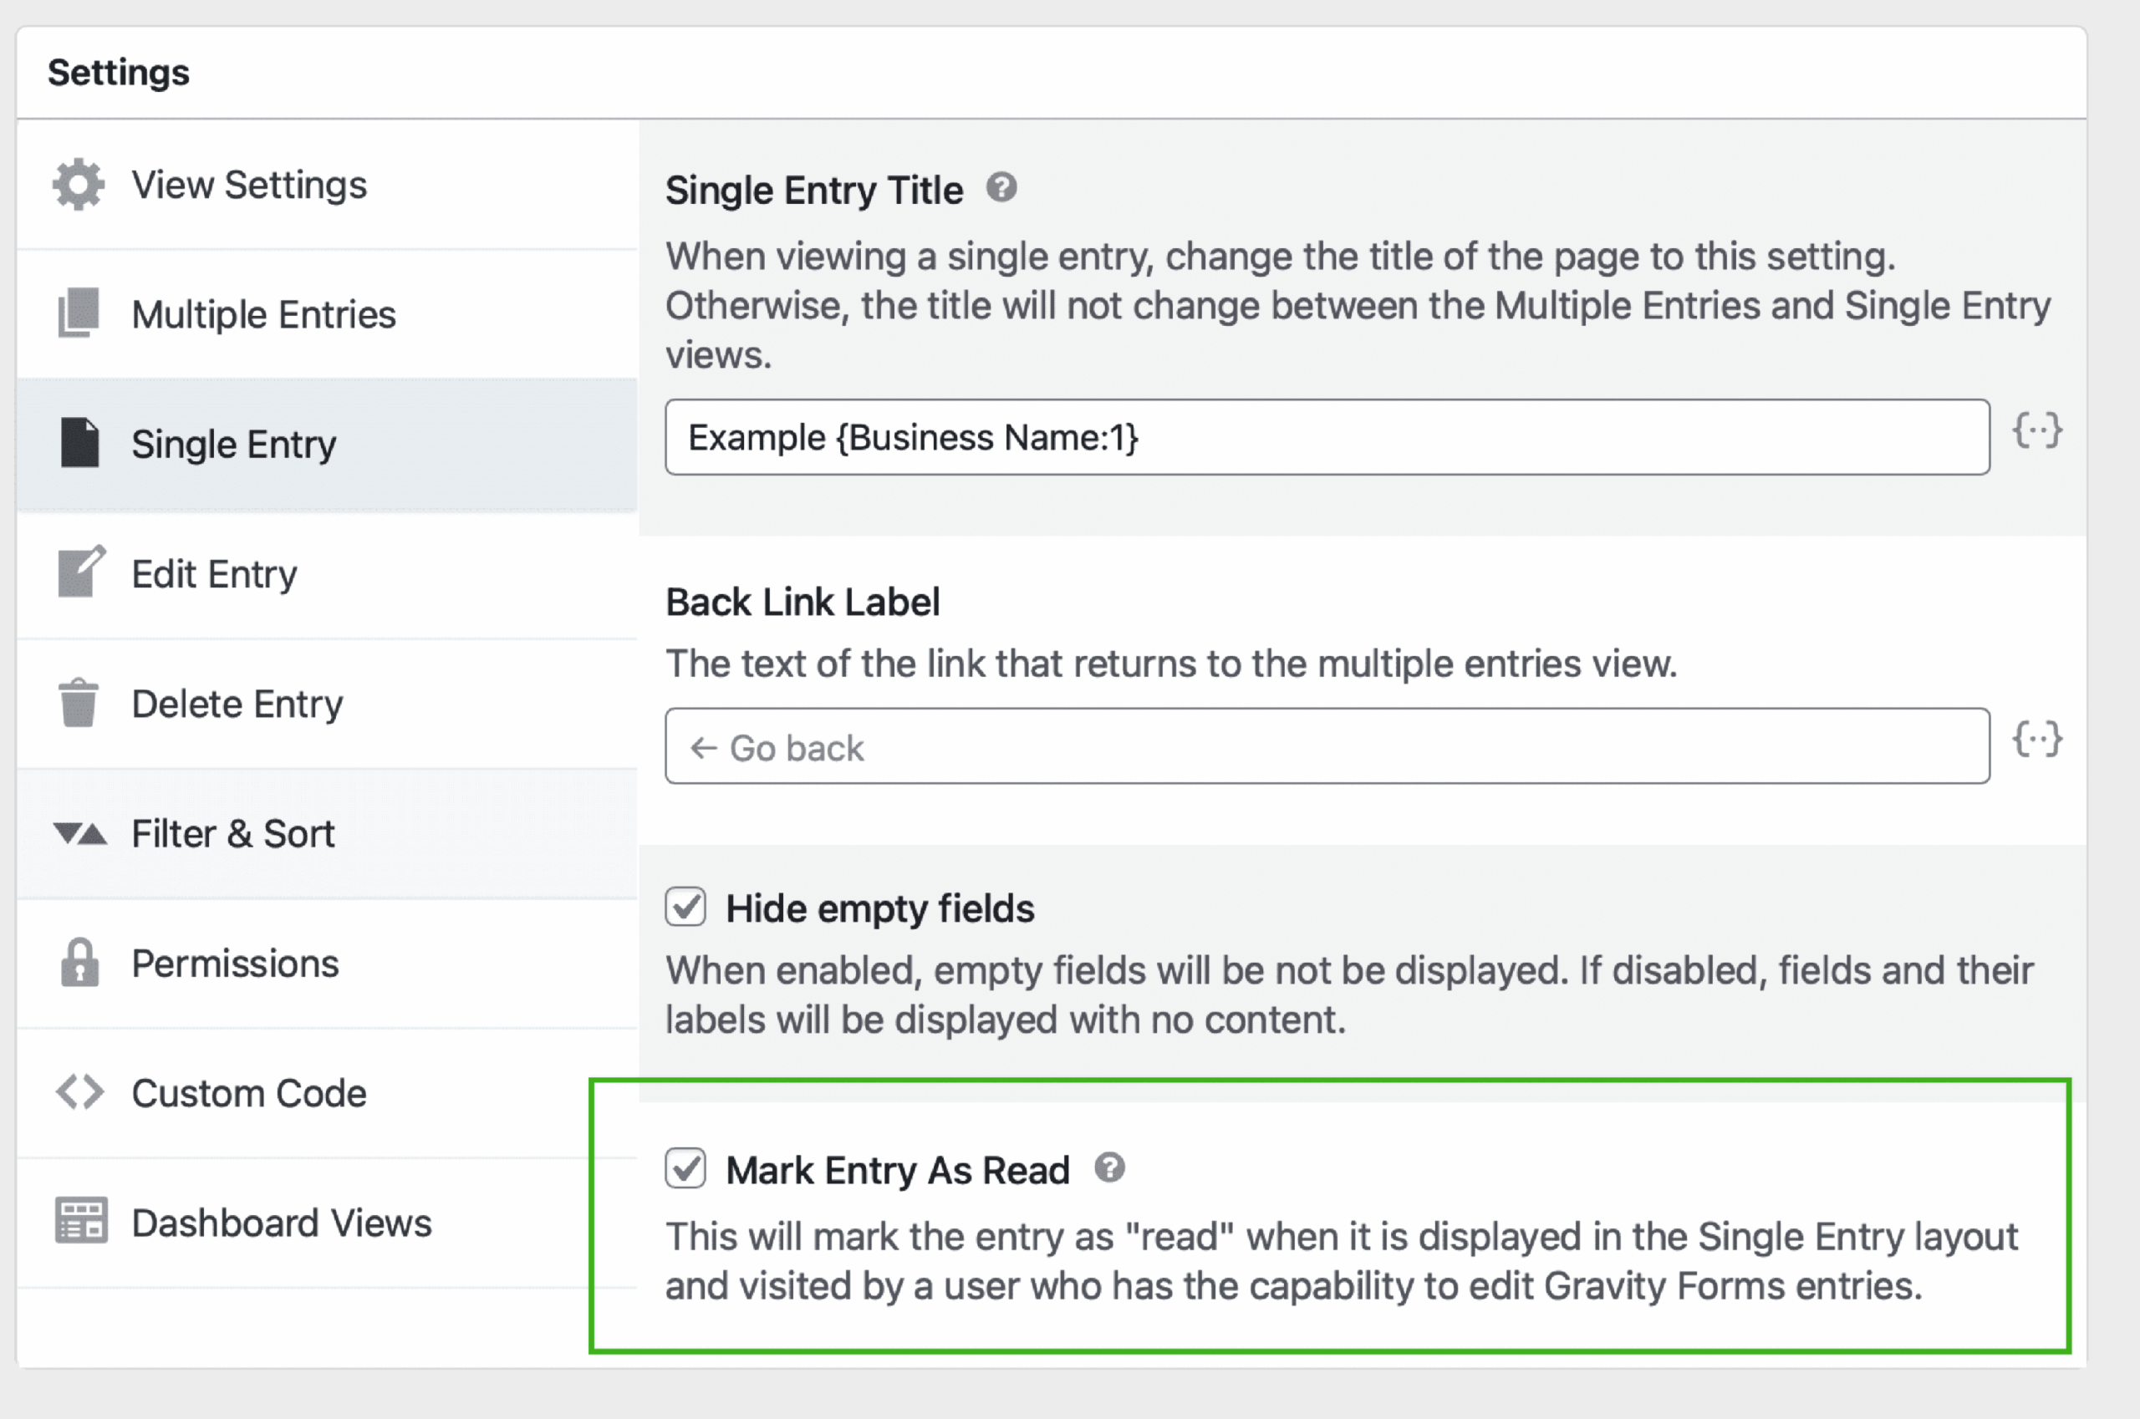Image resolution: width=2140 pixels, height=1419 pixels.
Task: Click the stacked pages Multiple Entries icon
Action: (x=79, y=313)
